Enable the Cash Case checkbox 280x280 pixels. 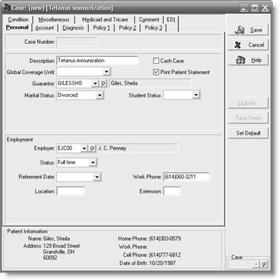point(156,61)
